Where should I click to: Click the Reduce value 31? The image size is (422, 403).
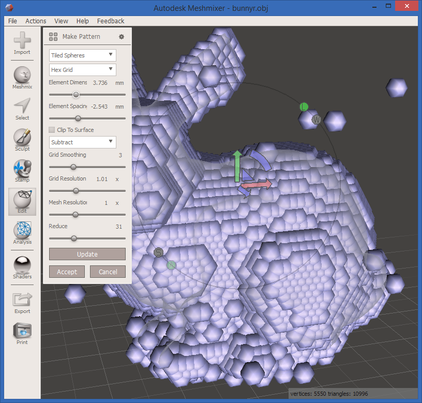(x=119, y=227)
